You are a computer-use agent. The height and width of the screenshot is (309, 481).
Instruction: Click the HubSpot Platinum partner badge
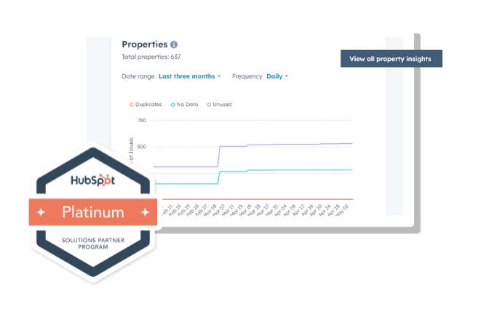click(93, 212)
